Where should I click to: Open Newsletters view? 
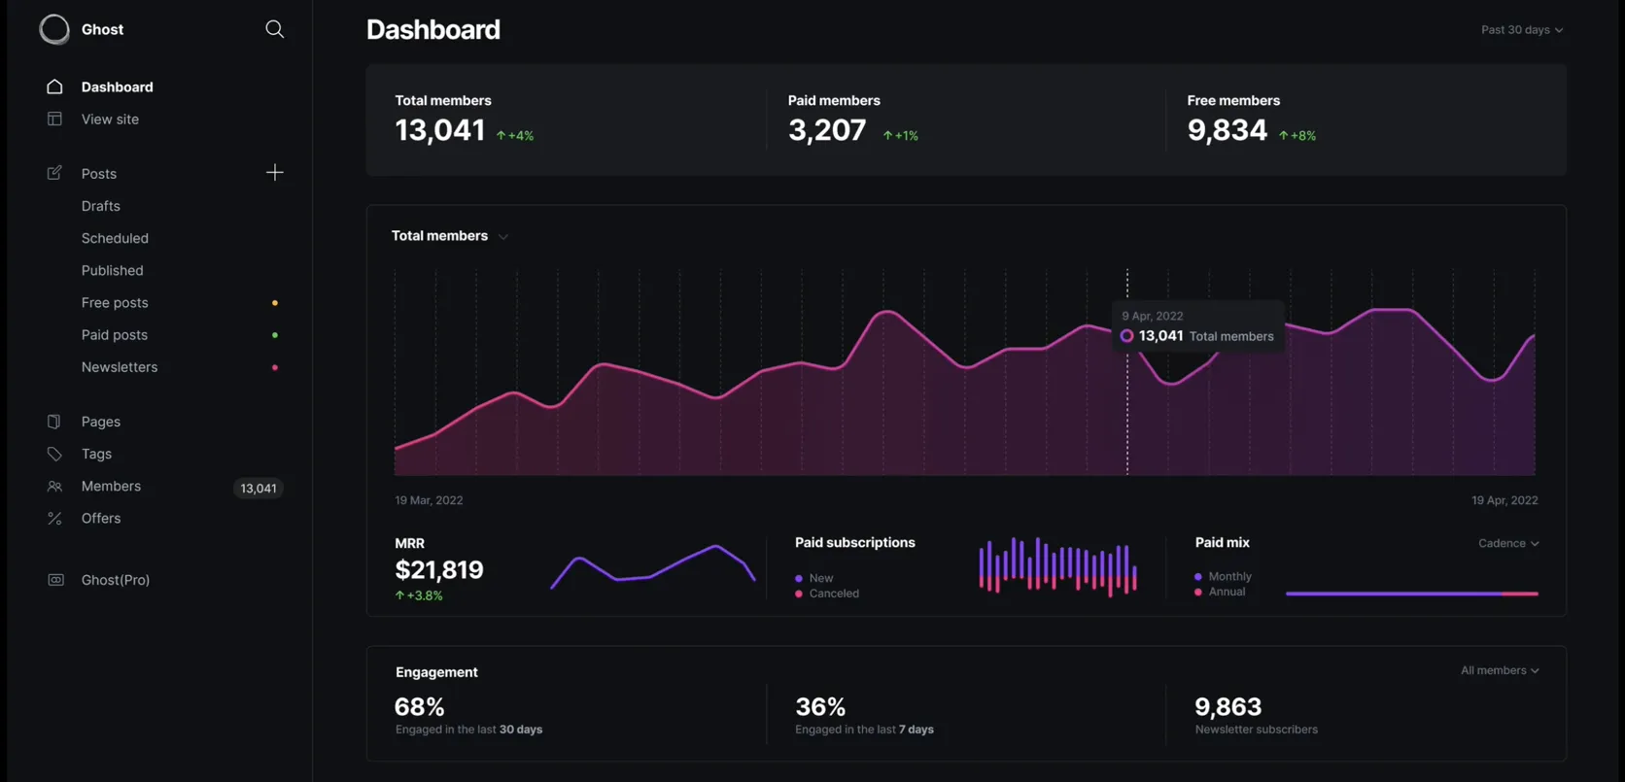(x=120, y=367)
